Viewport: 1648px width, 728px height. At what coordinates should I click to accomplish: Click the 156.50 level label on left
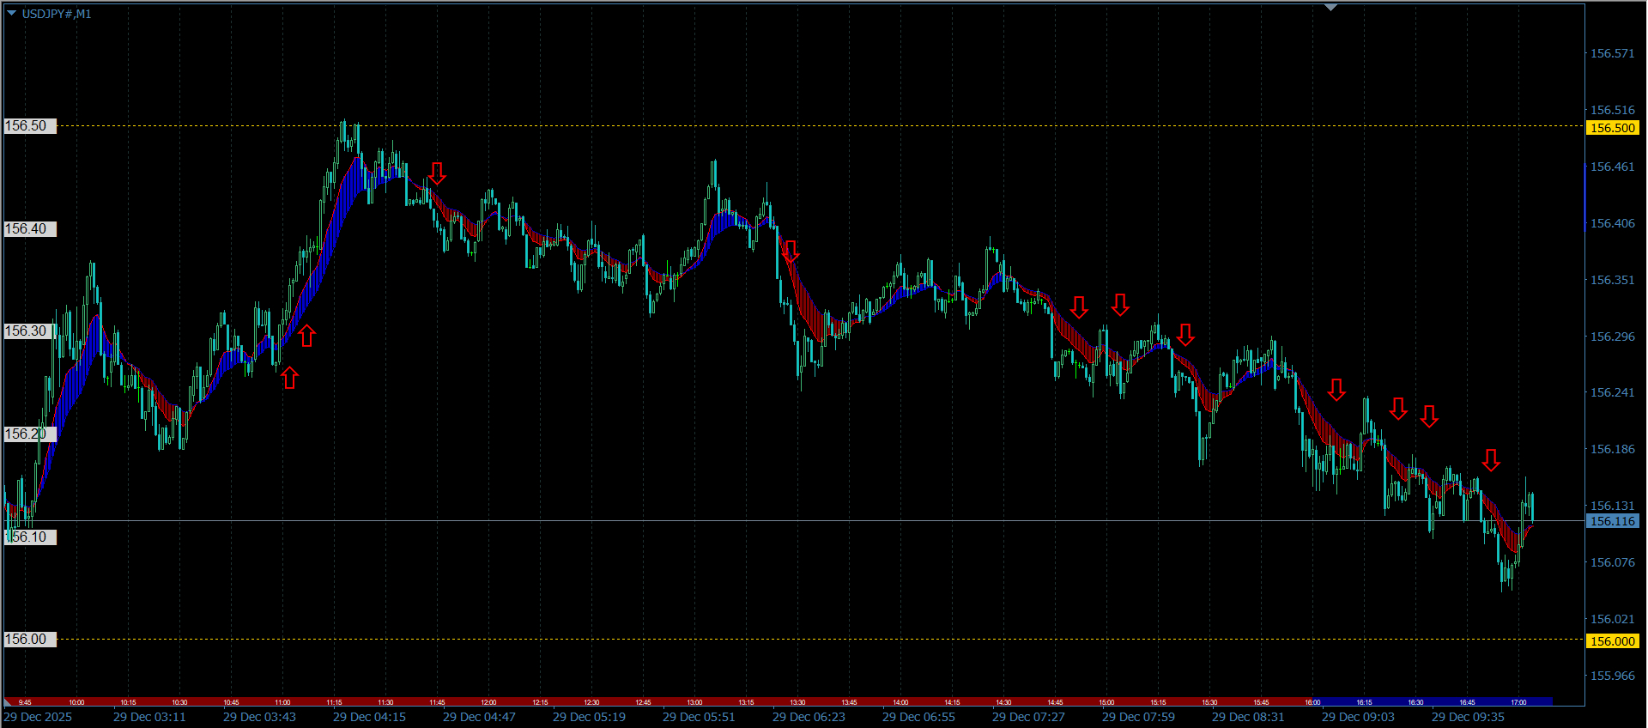(x=27, y=126)
